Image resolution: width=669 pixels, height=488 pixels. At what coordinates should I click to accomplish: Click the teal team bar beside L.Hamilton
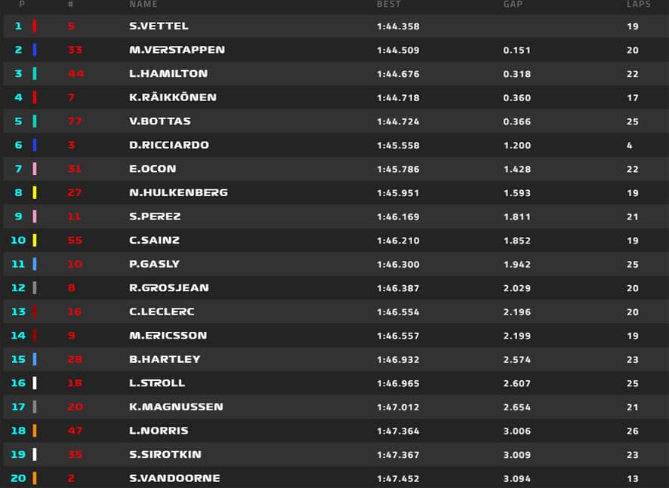tap(35, 74)
